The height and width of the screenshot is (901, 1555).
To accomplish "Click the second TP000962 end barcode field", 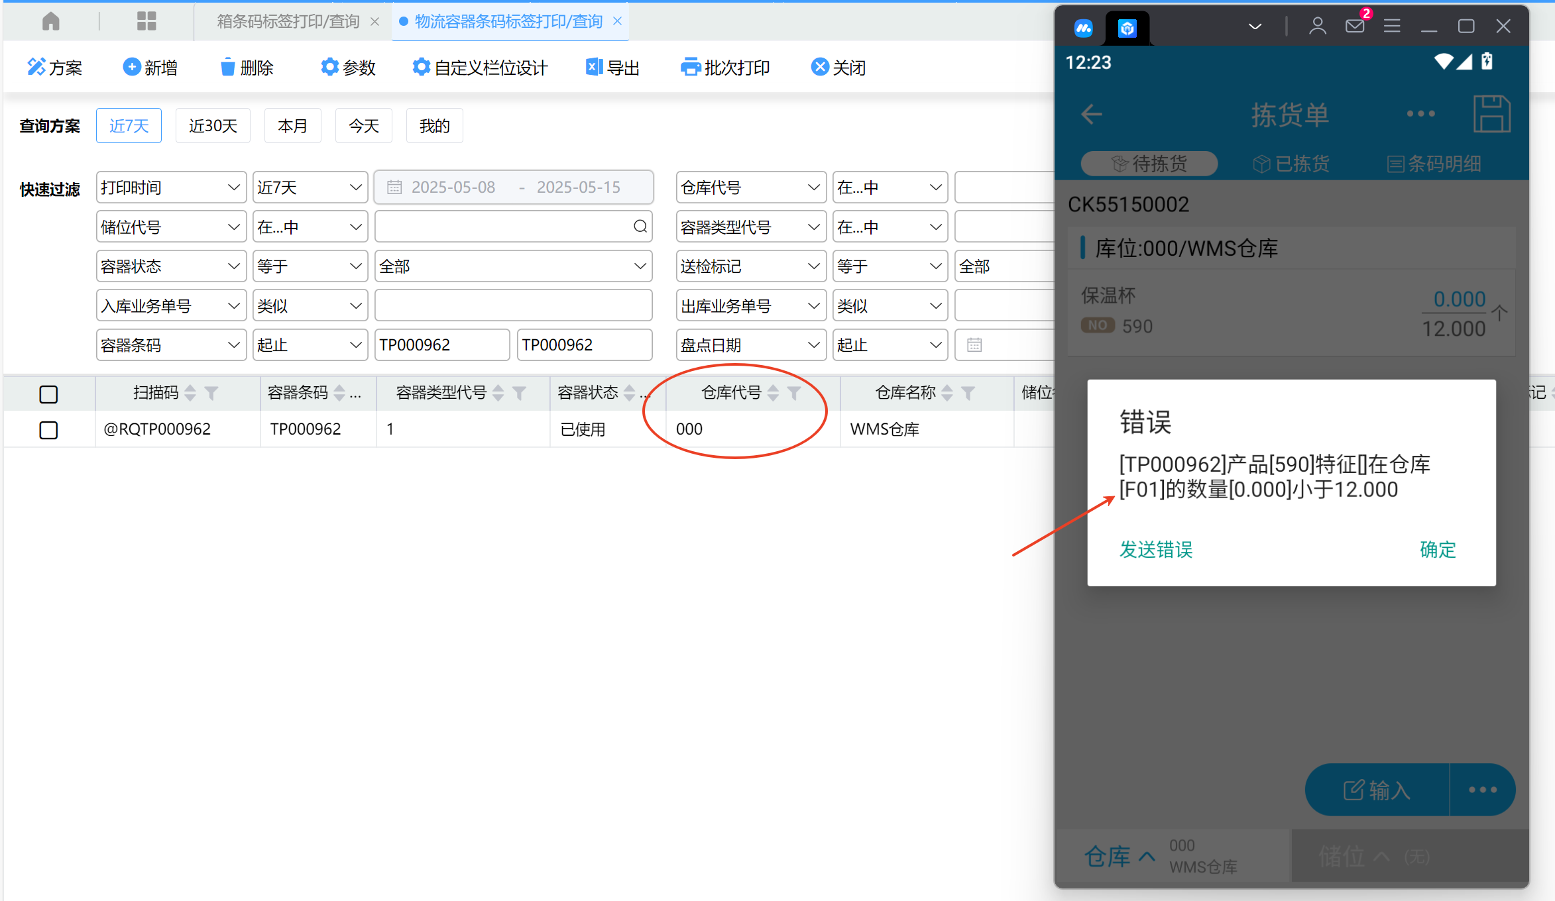I will point(585,344).
